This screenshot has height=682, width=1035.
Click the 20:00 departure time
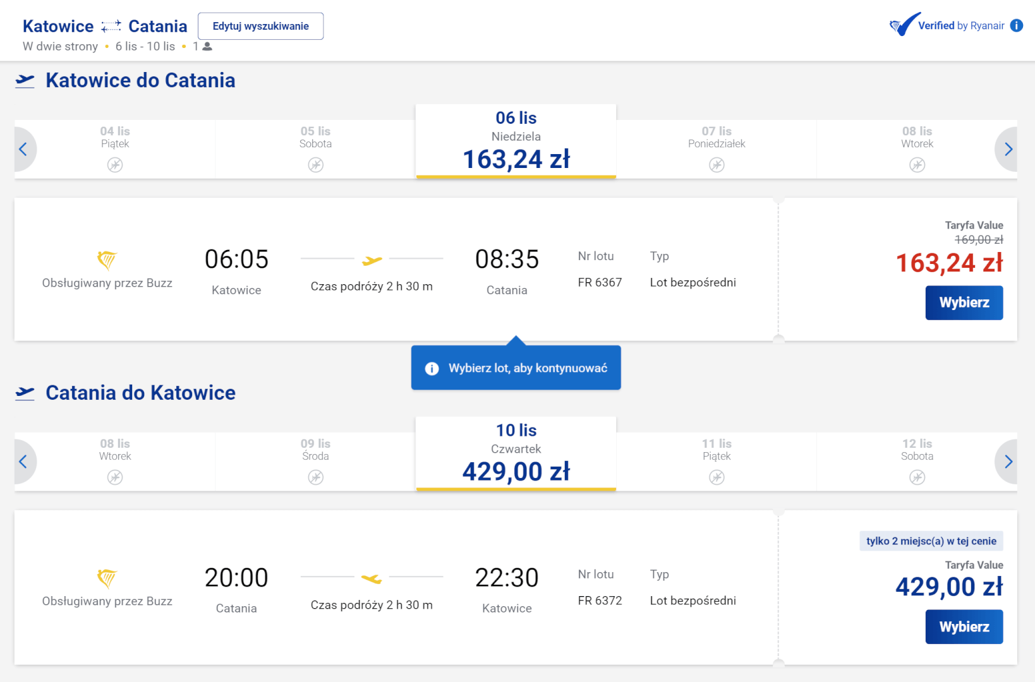[236, 578]
